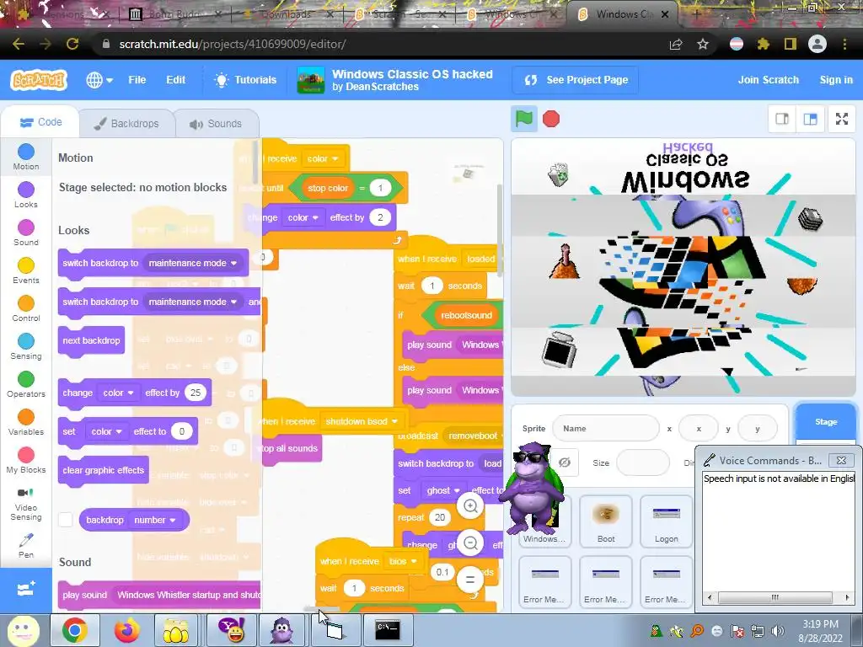Open the File menu

137,80
